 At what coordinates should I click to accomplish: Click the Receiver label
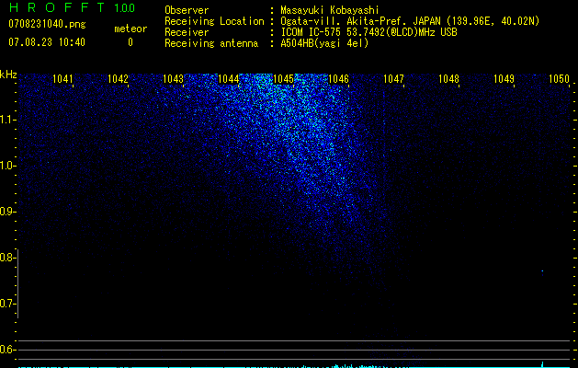point(187,32)
